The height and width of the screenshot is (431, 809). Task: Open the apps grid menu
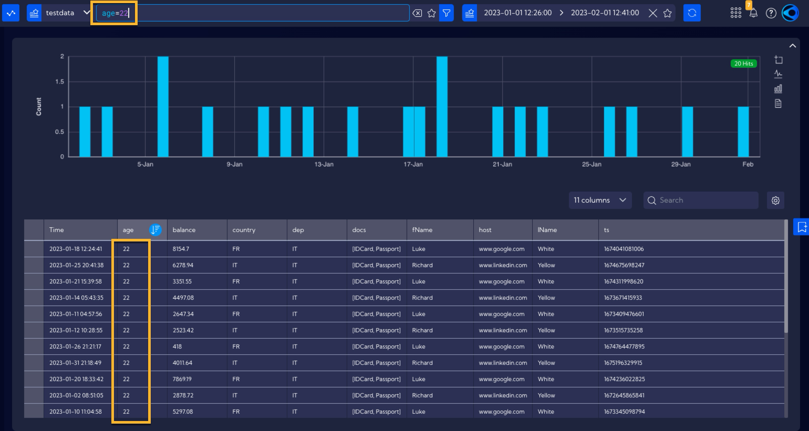click(736, 13)
